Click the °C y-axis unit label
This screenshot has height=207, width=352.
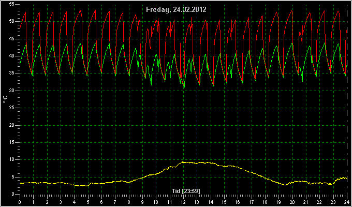pos(5,99)
